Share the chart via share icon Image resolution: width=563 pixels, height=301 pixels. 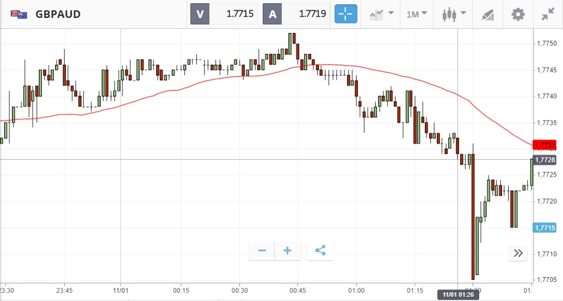click(x=320, y=250)
